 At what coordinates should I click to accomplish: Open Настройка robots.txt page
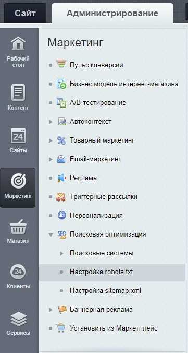click(x=102, y=272)
